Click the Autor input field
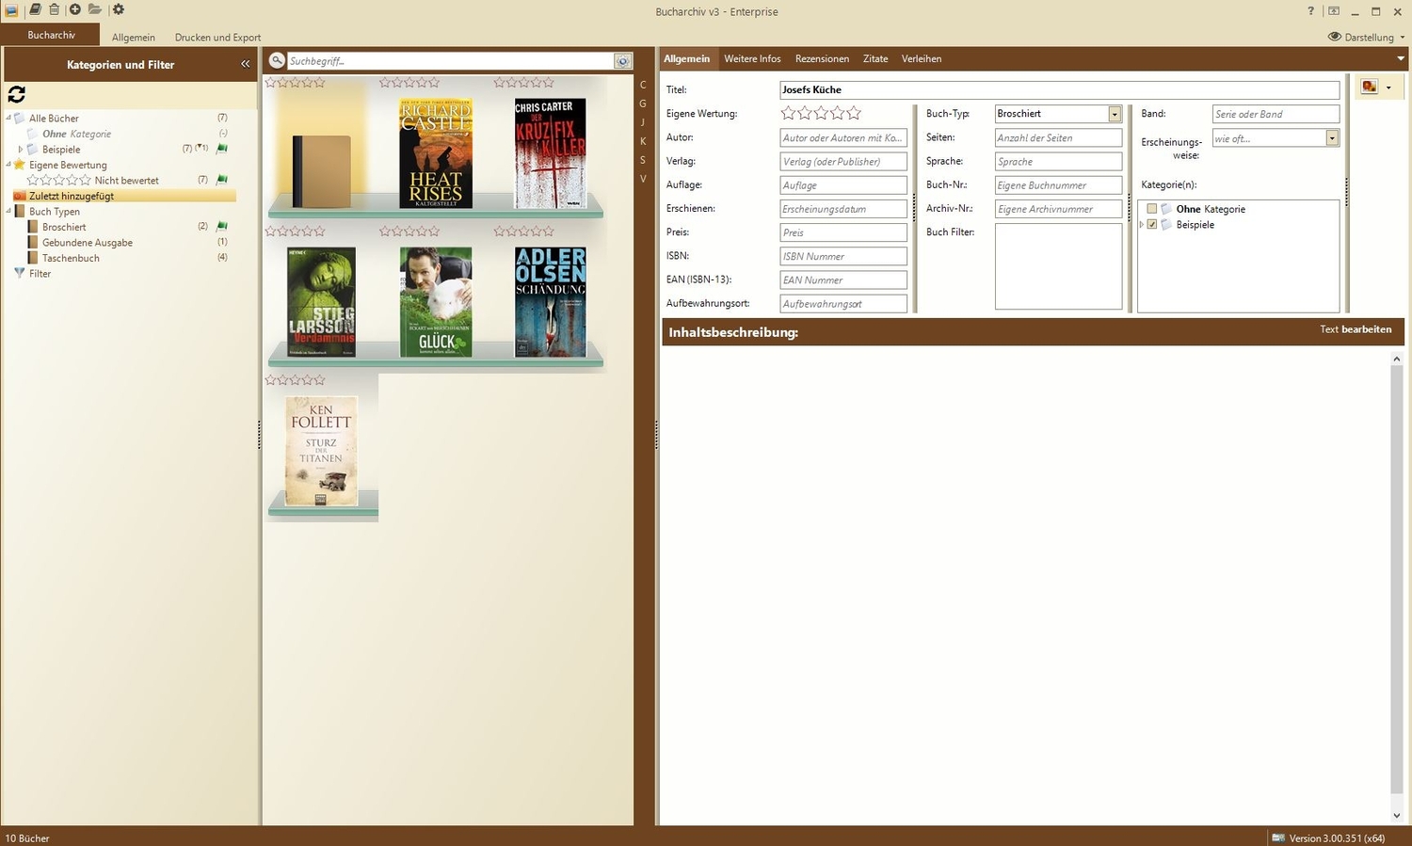The width and height of the screenshot is (1412, 846). click(843, 137)
